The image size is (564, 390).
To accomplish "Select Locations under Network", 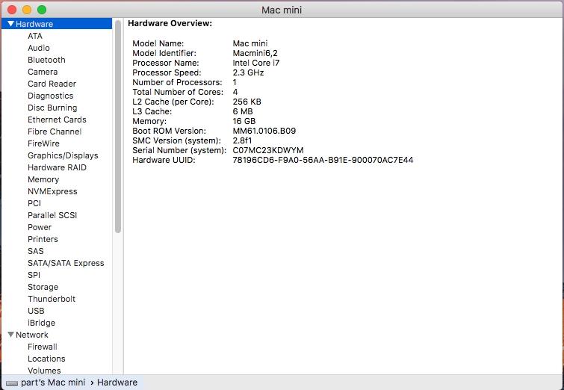I will 46,359.
